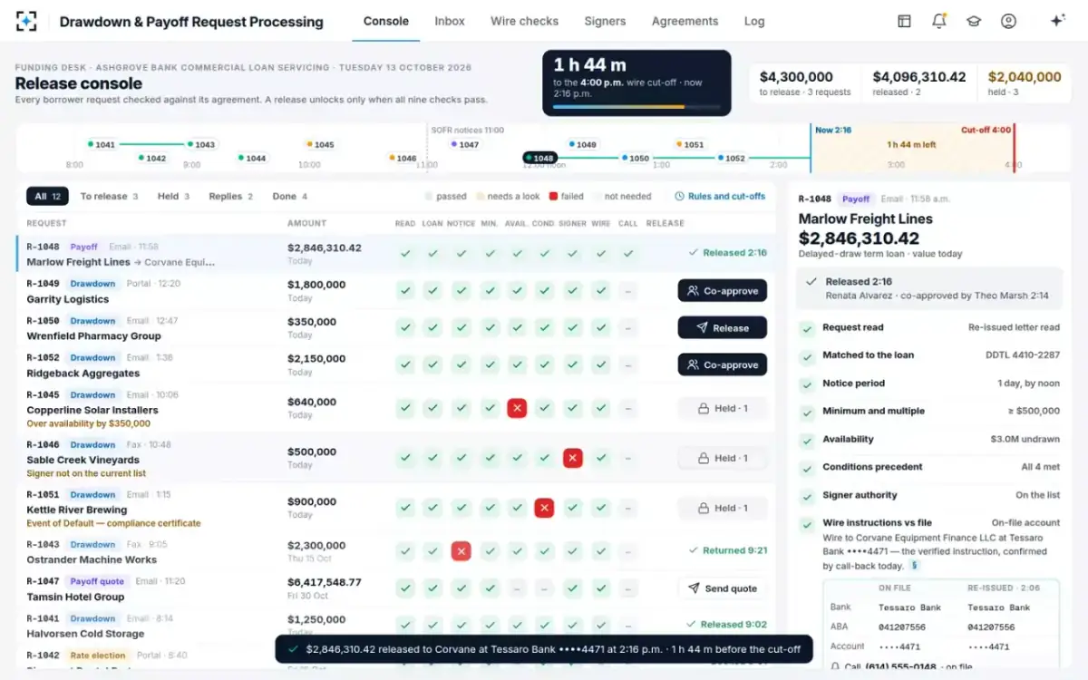This screenshot has width=1088, height=680.
Task: Select the 1048 marker on the timeline
Action: [539, 158]
